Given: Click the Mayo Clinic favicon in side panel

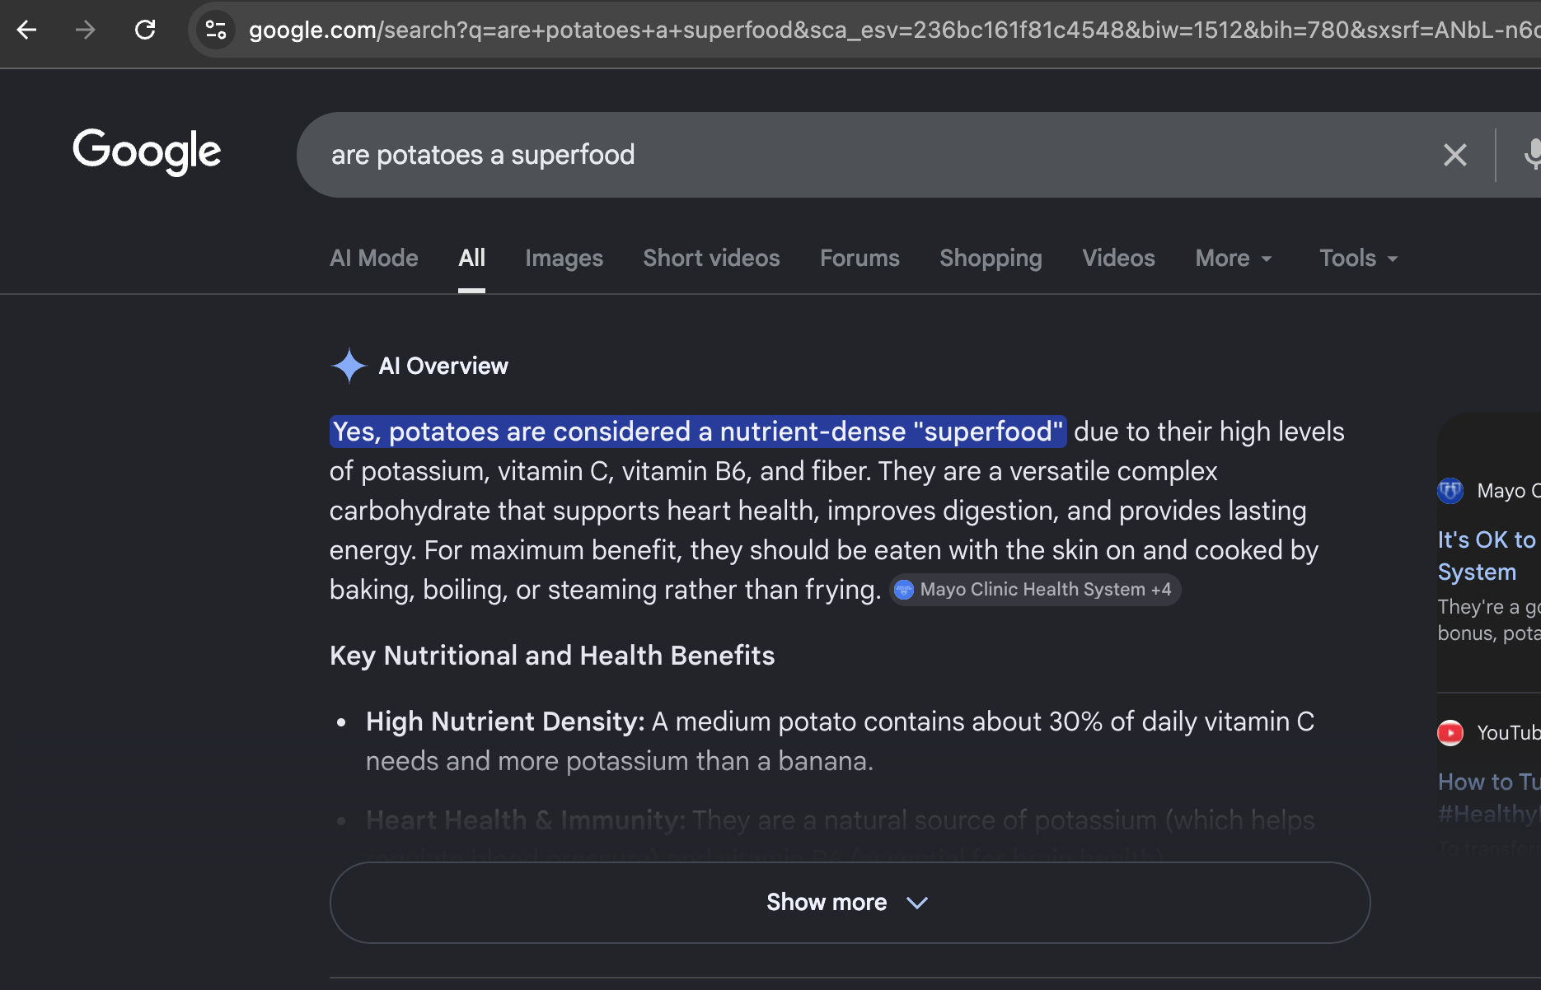Looking at the screenshot, I should click(1450, 491).
